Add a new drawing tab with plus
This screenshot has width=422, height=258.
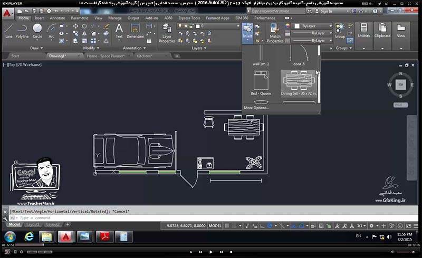pyautogui.click(x=177, y=56)
